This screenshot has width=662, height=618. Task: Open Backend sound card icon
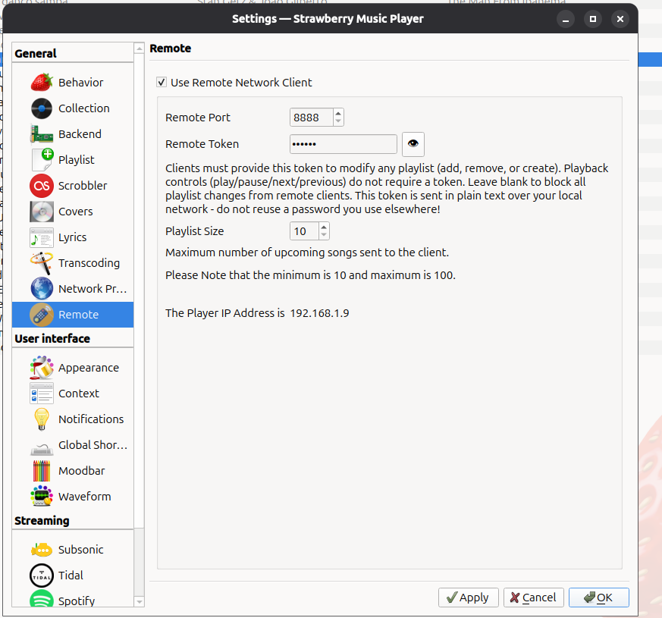tap(42, 133)
